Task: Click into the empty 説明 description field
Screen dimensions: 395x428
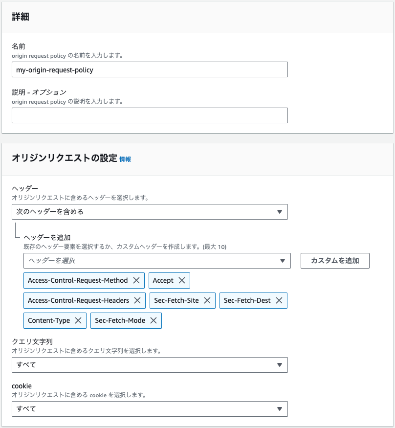Action: [150, 115]
